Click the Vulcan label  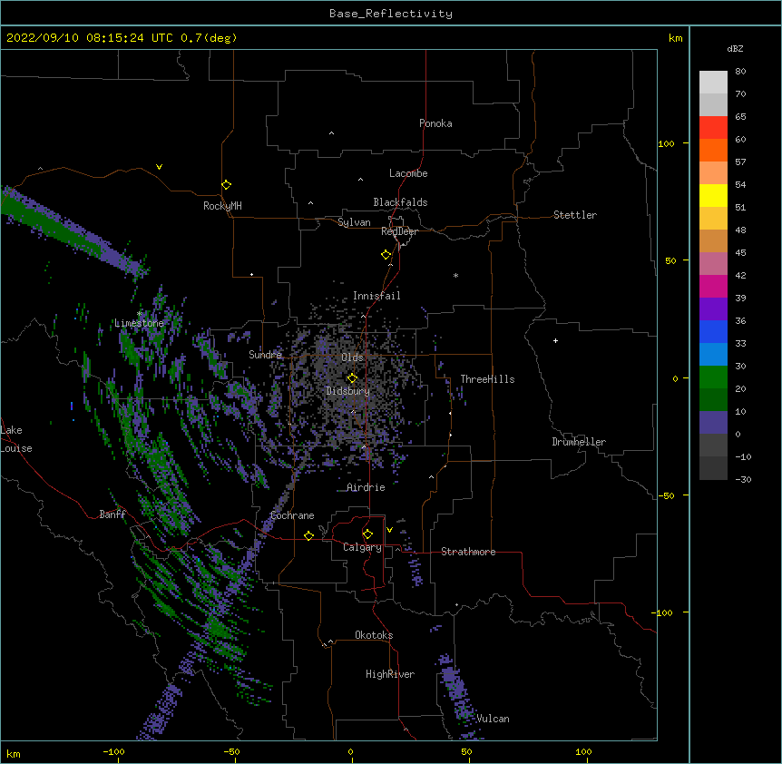[493, 719]
